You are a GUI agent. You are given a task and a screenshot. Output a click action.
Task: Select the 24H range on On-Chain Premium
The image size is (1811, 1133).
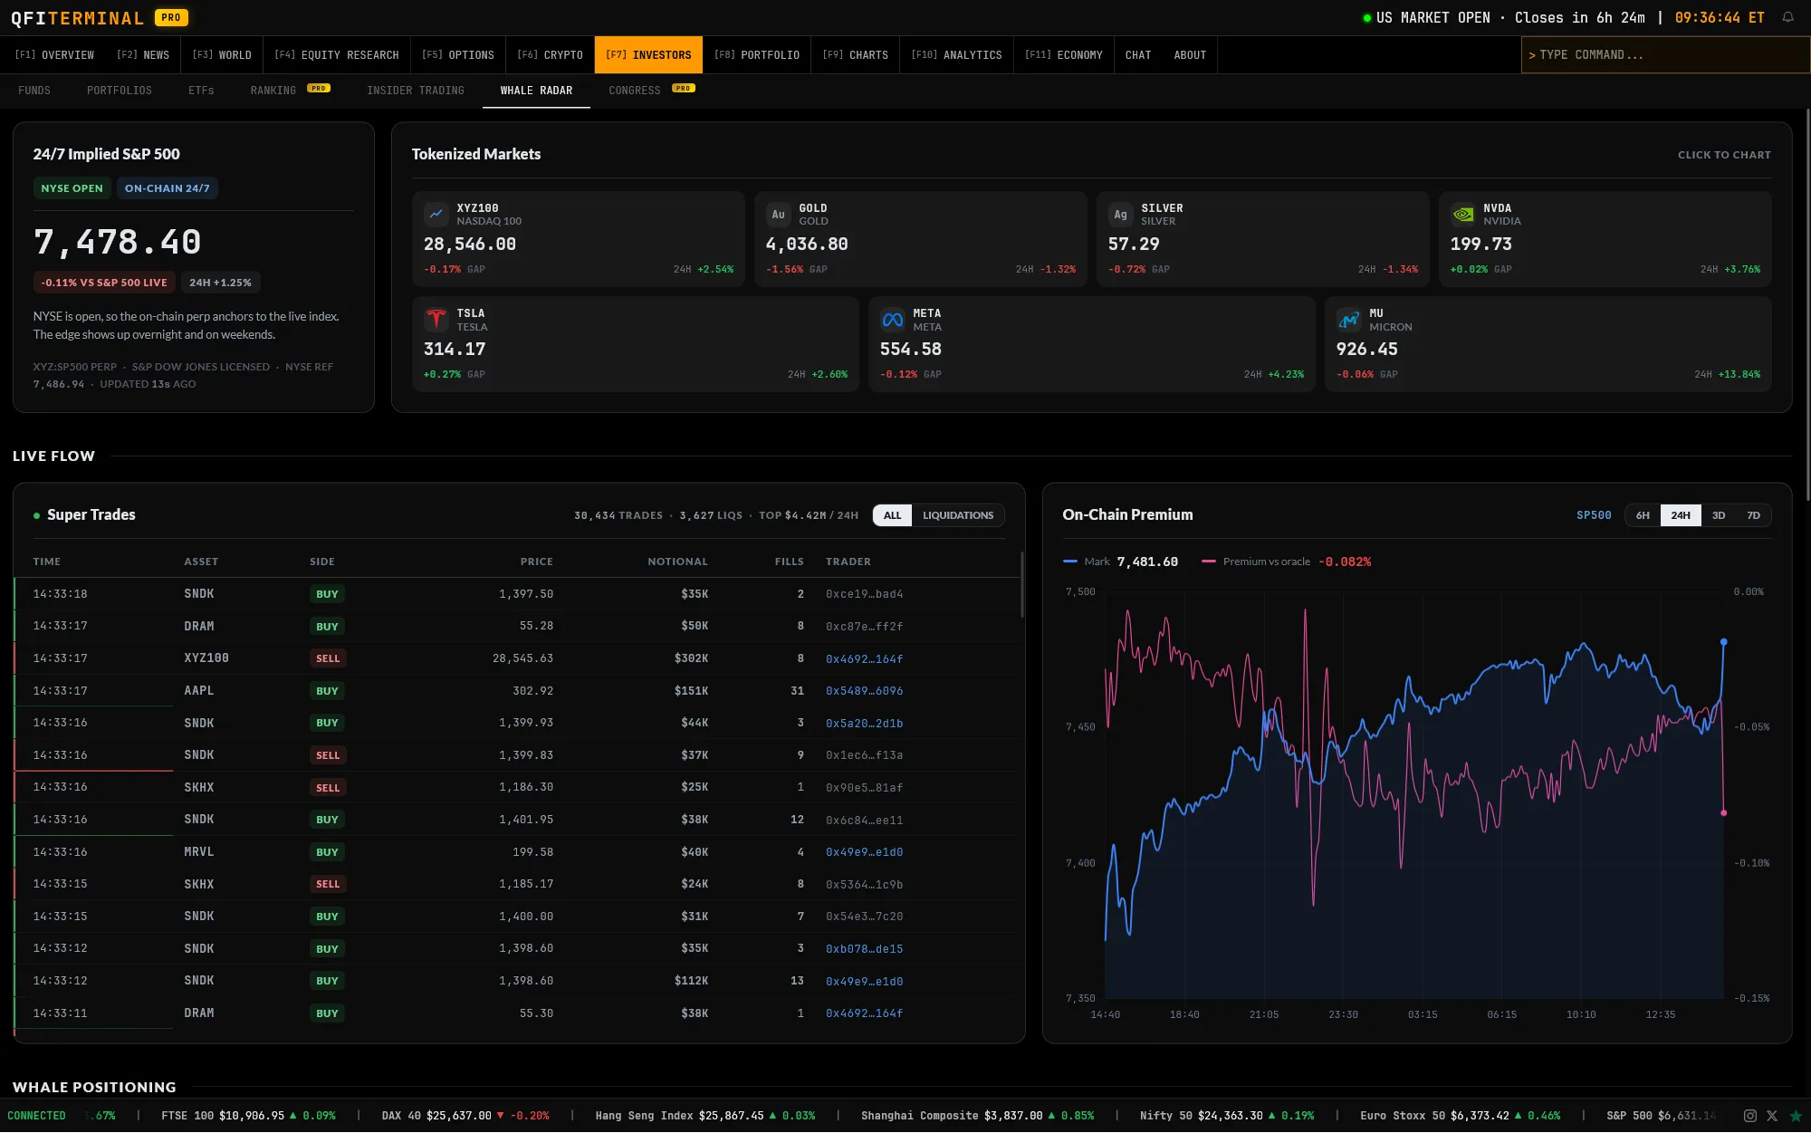[x=1681, y=515]
